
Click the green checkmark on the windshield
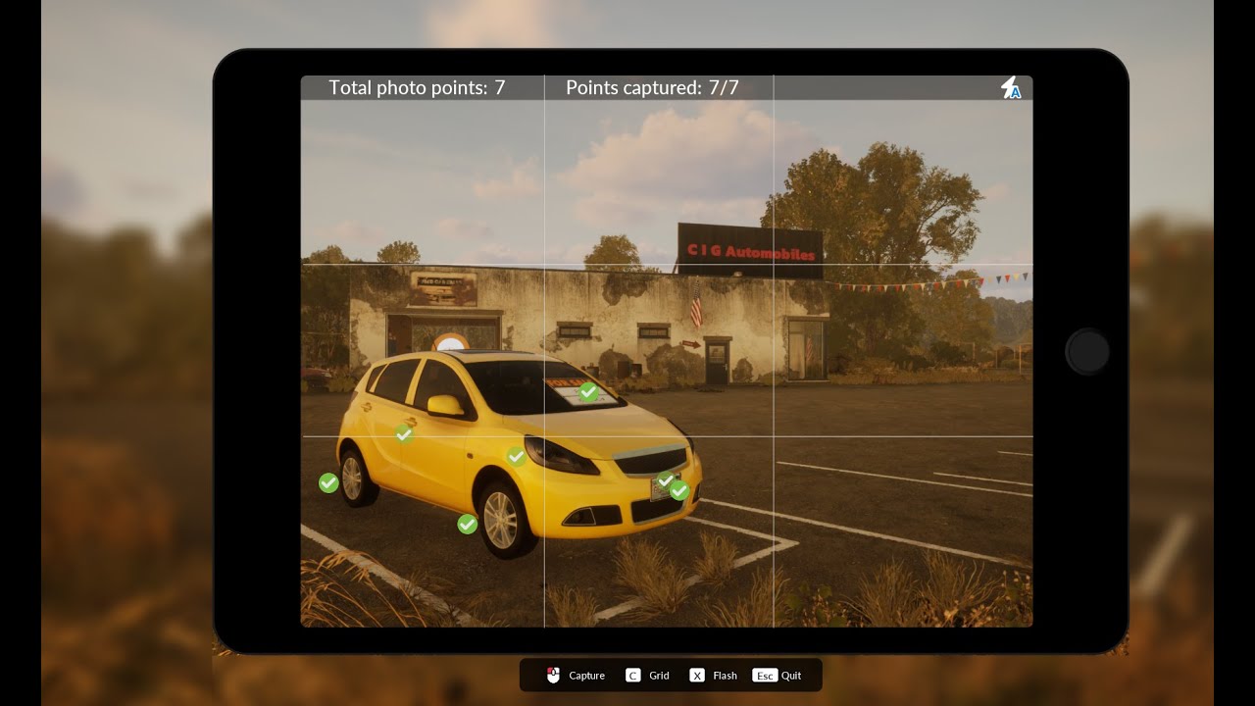(x=588, y=392)
